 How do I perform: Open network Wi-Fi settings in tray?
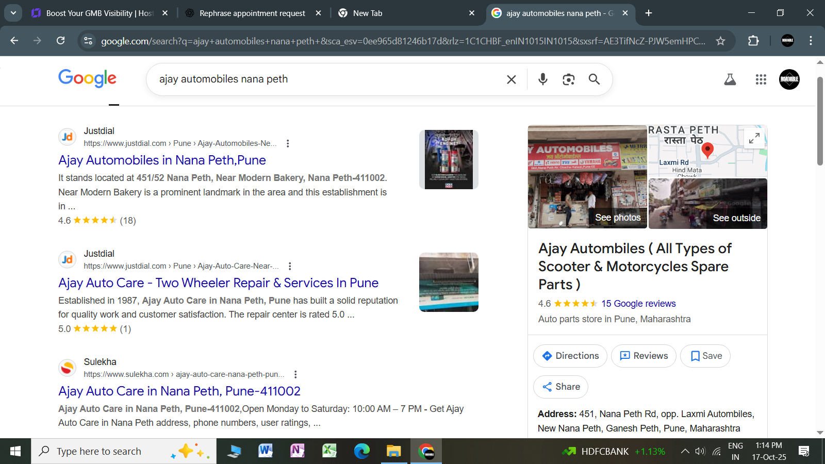click(716, 451)
